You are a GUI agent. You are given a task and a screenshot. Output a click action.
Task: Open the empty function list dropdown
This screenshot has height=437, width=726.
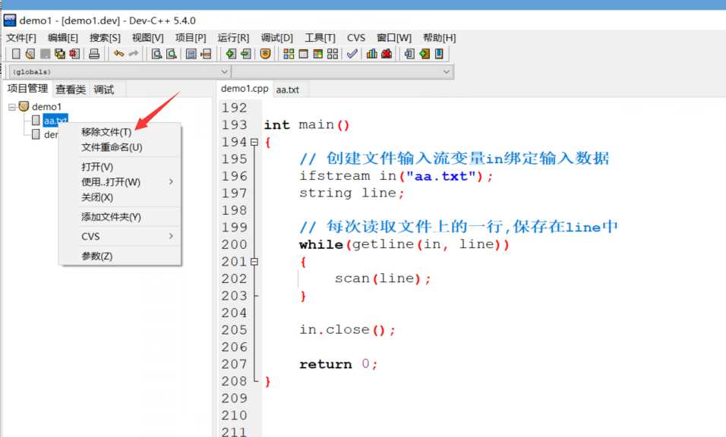[342, 71]
